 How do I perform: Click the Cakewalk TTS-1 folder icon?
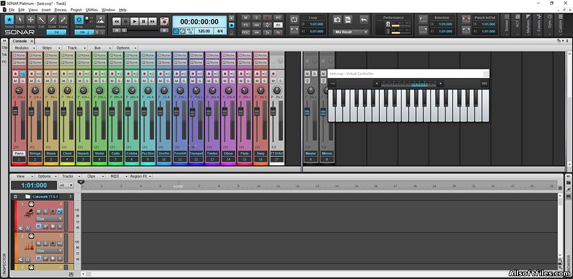28,197
